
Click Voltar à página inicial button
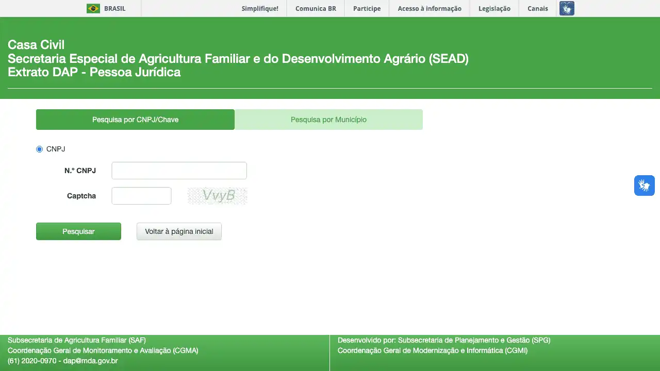coord(179,231)
